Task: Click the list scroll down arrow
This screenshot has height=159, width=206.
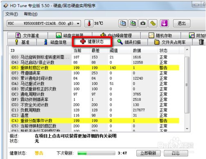Action: [x=187, y=129]
